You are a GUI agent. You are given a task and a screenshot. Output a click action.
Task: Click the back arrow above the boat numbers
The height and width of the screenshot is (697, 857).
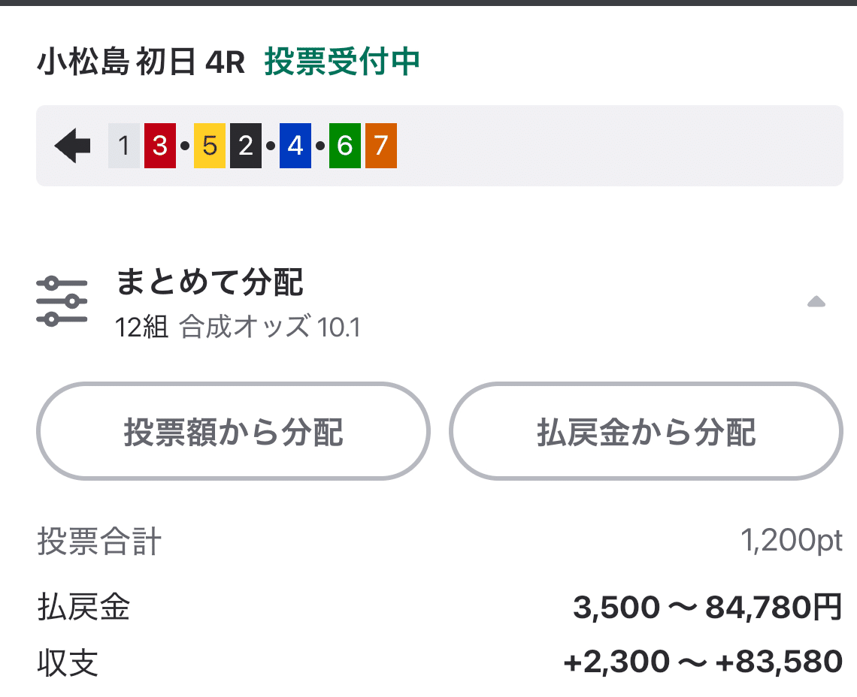[x=71, y=146]
